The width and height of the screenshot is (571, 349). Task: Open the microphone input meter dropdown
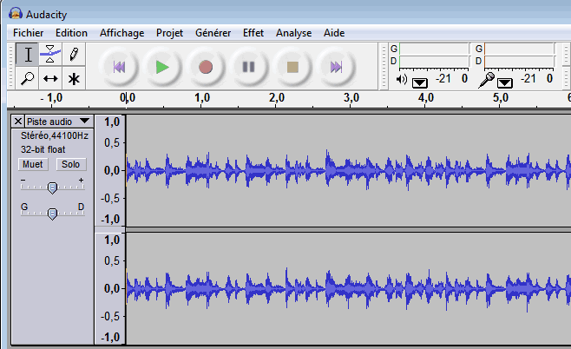tap(504, 82)
